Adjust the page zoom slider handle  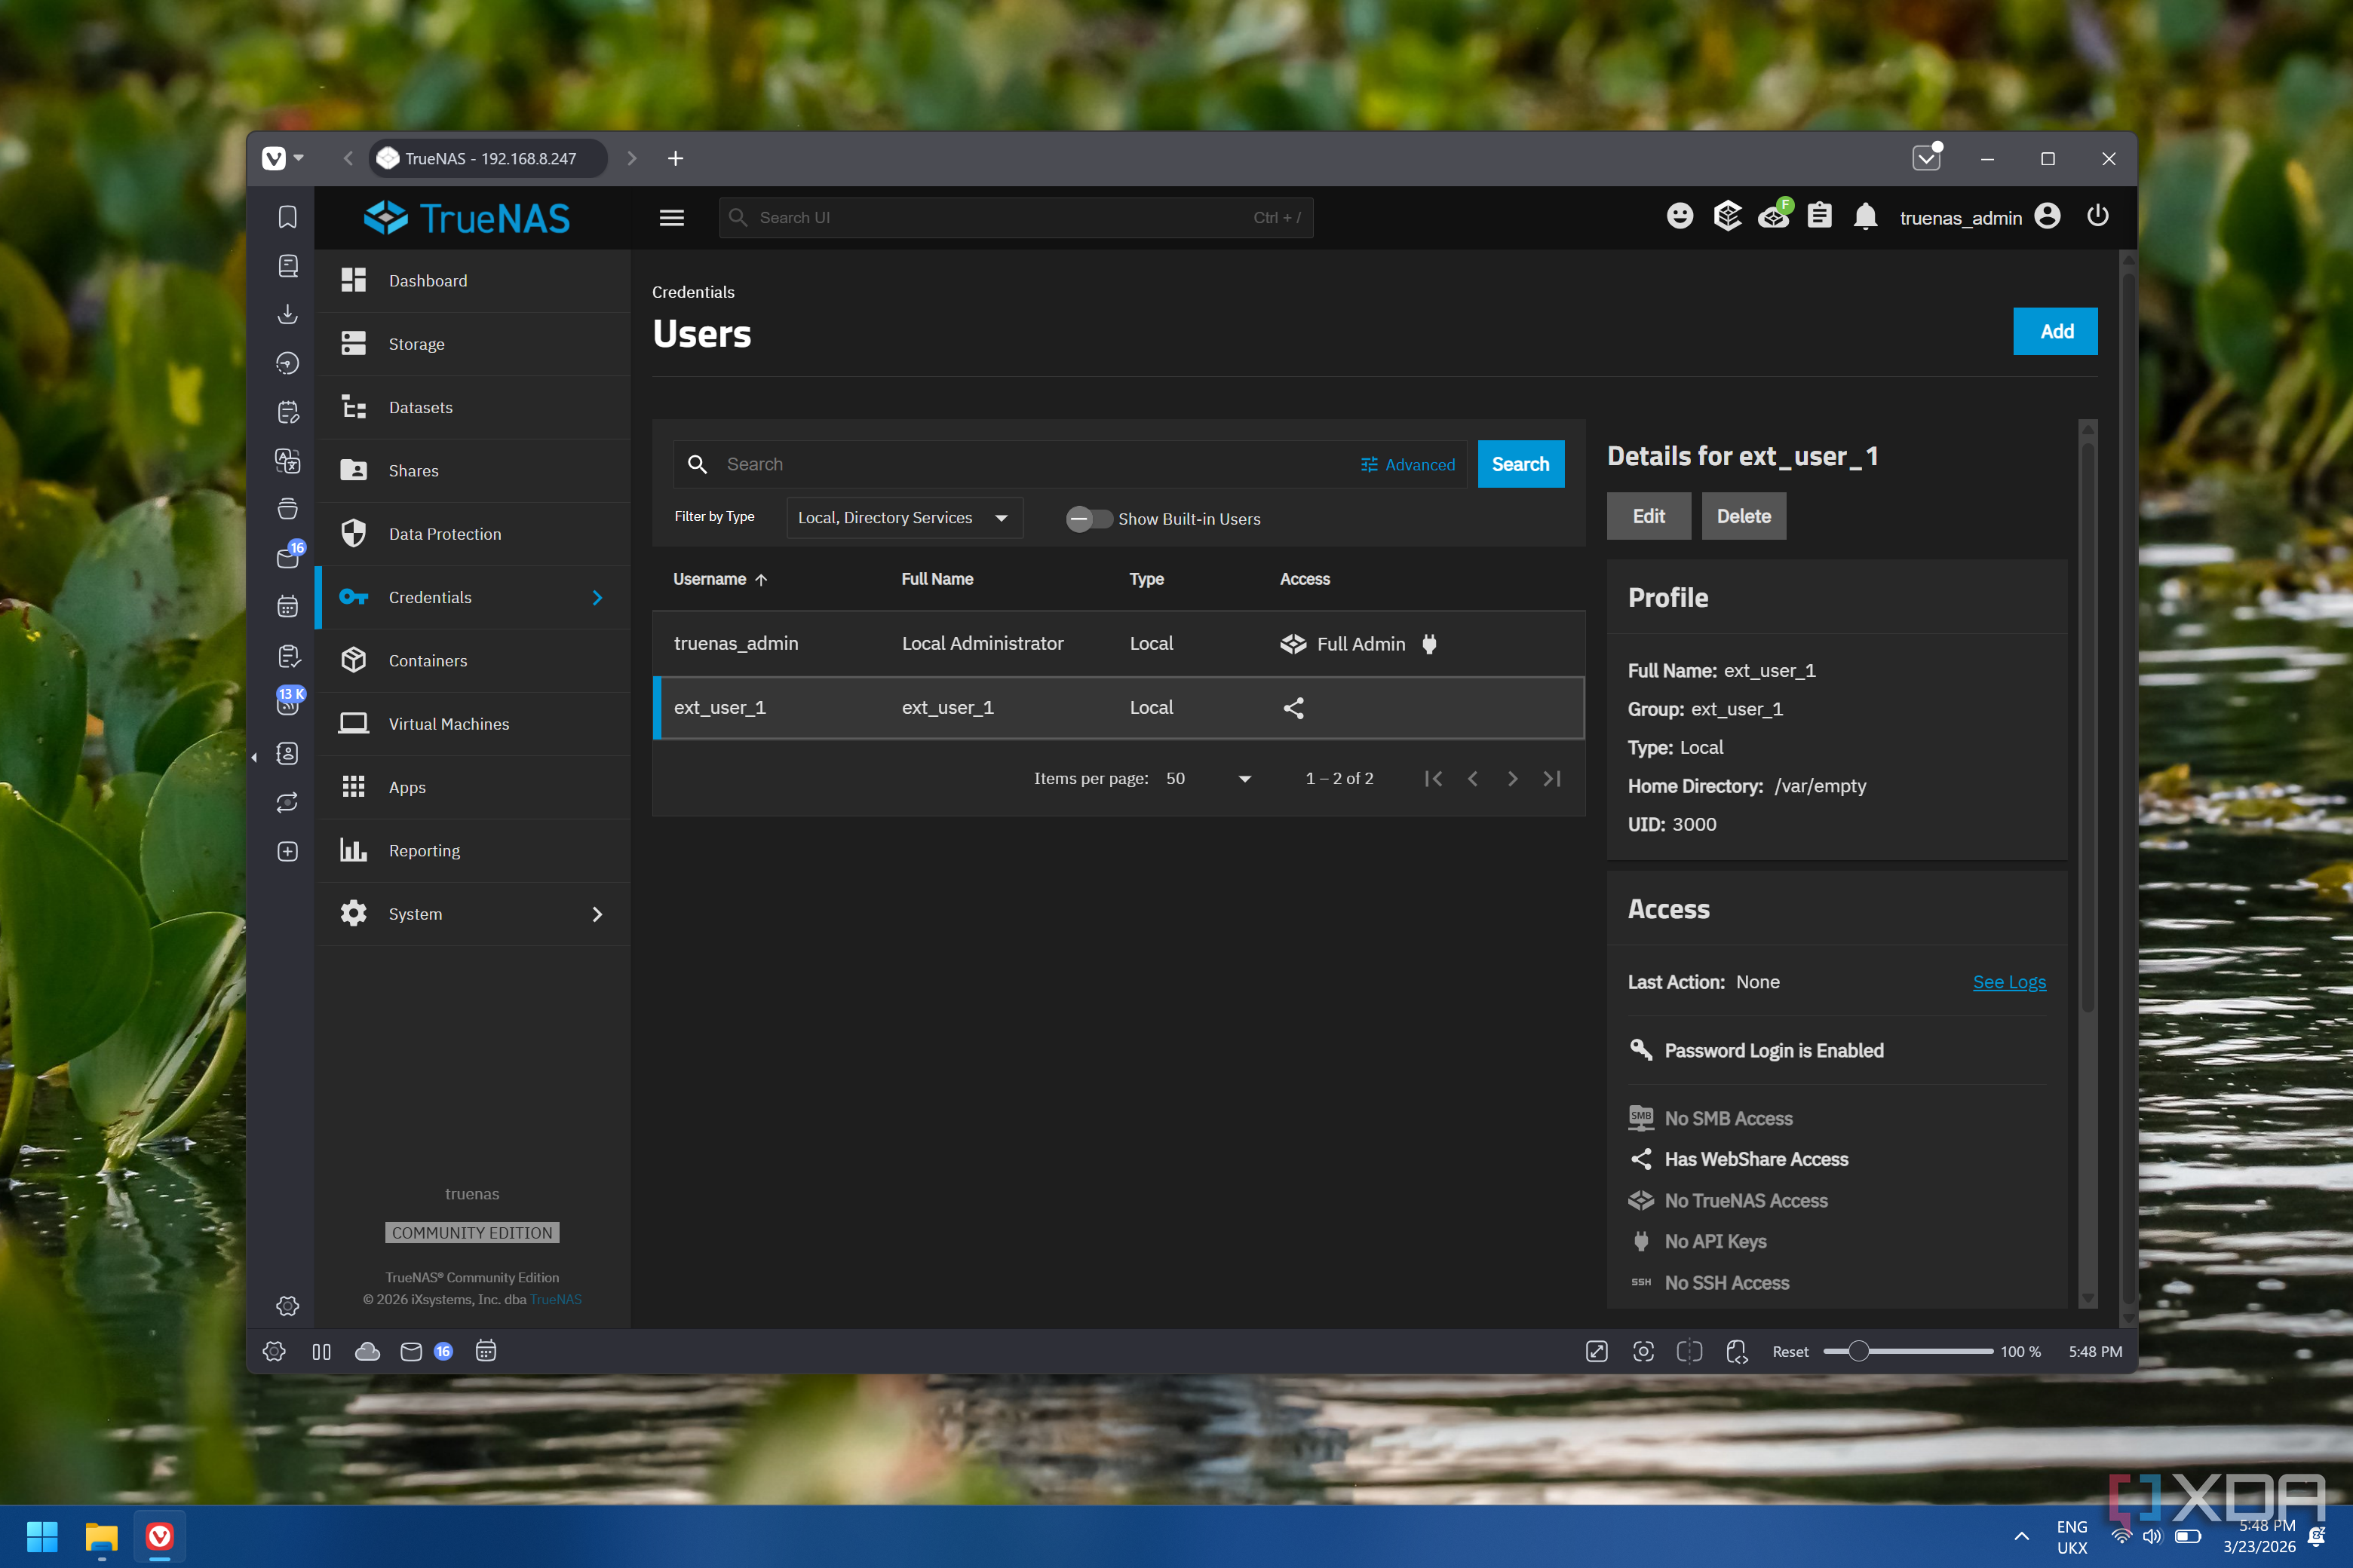1858,1351
